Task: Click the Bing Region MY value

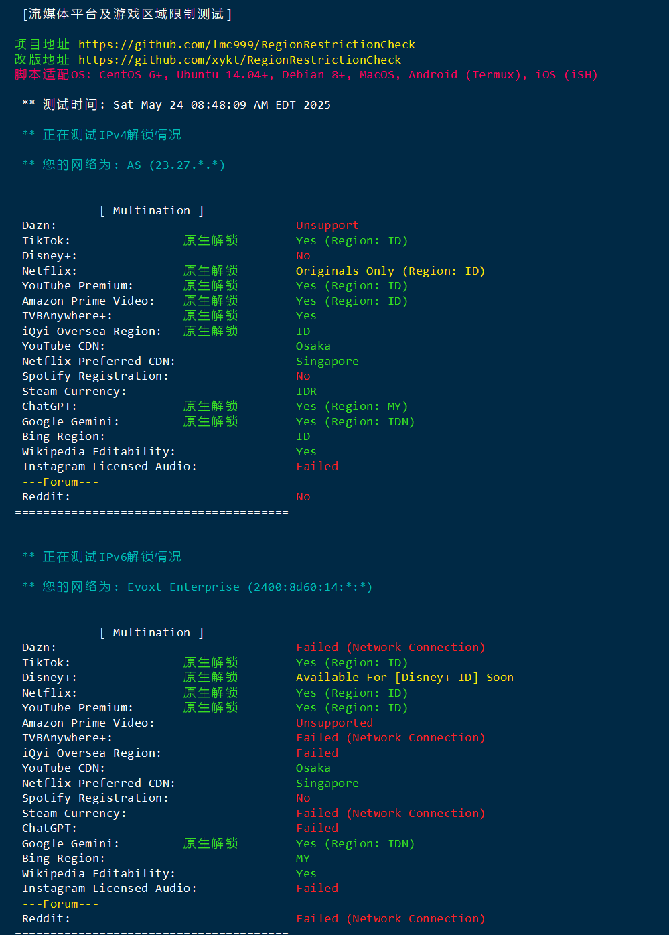Action: coord(303,859)
